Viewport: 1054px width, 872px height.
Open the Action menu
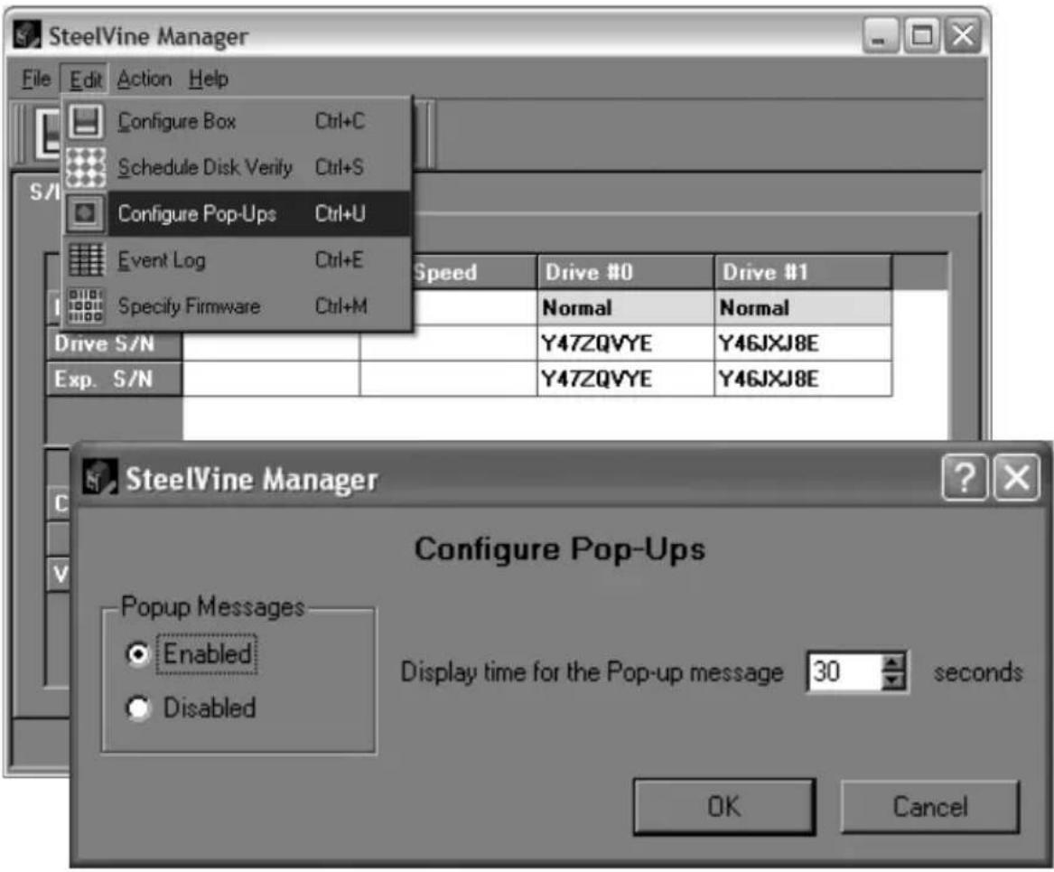(x=144, y=79)
